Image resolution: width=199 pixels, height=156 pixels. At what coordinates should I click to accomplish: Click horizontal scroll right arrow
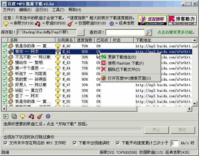190,109
